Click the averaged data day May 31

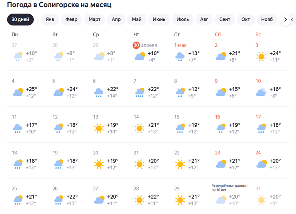258,189
